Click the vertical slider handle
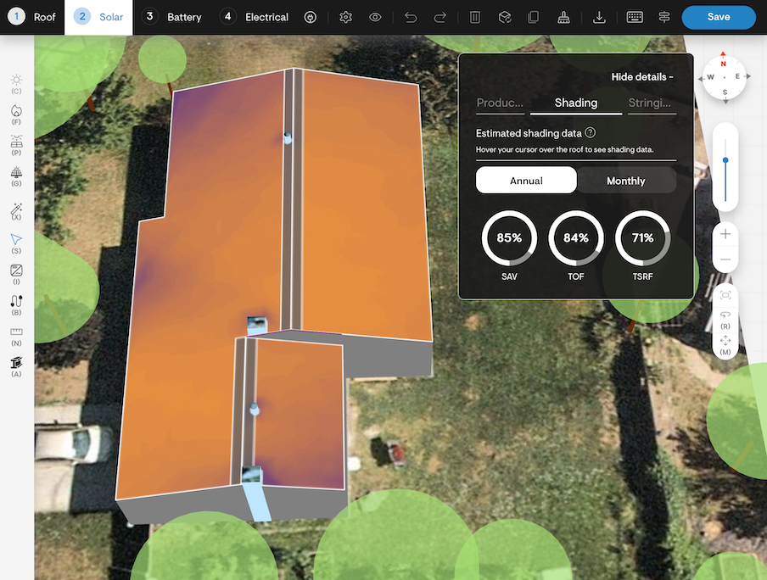767x580 pixels. pyautogui.click(x=725, y=160)
